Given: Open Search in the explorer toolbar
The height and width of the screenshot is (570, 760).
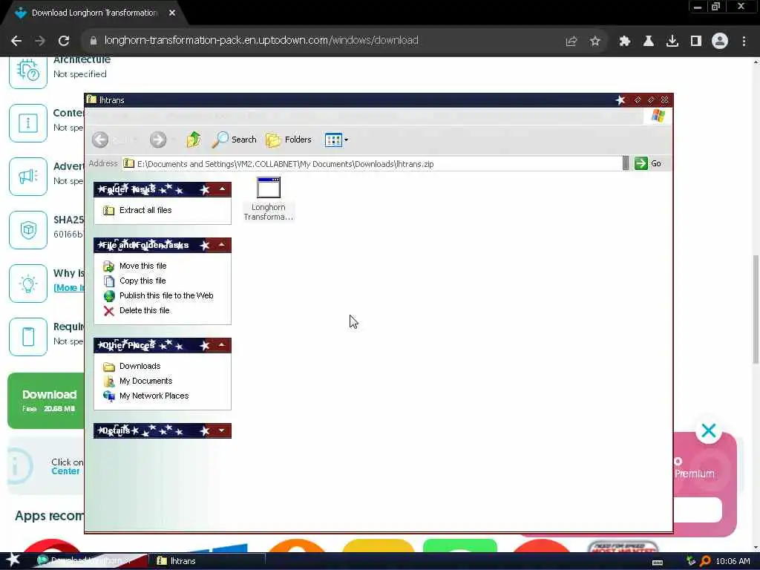Looking at the screenshot, I should pos(234,140).
